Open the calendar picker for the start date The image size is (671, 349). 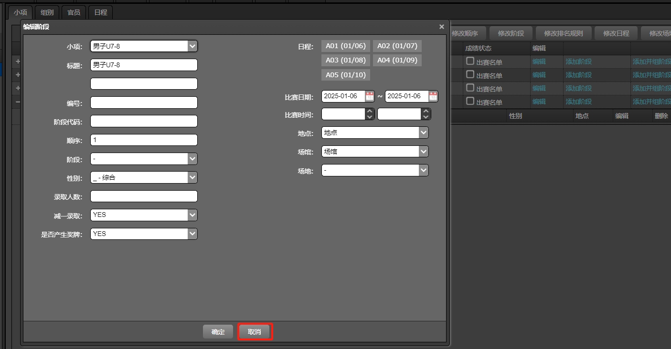[x=369, y=96]
